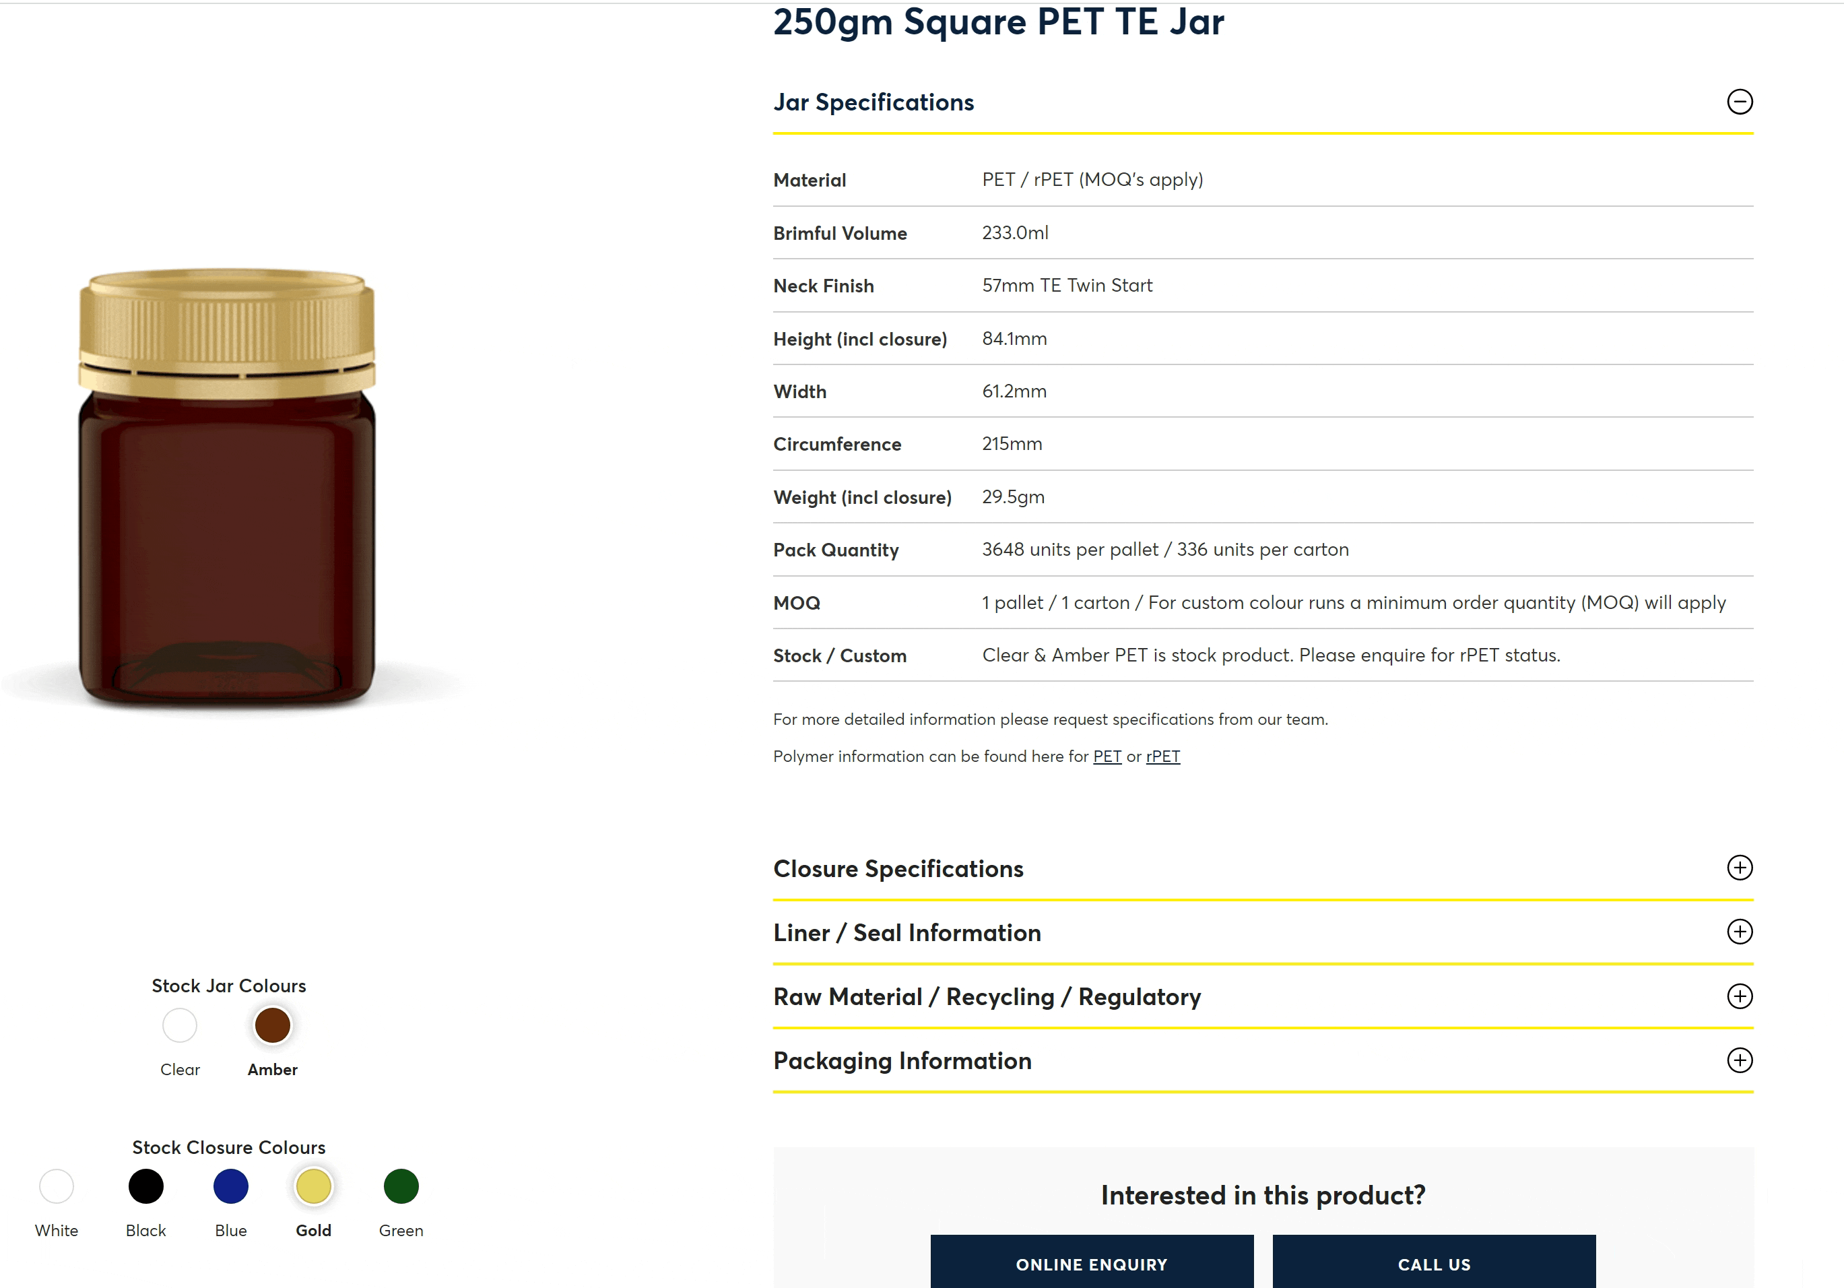Open the Packaging Information heading
The image size is (1844, 1288).
(902, 1062)
